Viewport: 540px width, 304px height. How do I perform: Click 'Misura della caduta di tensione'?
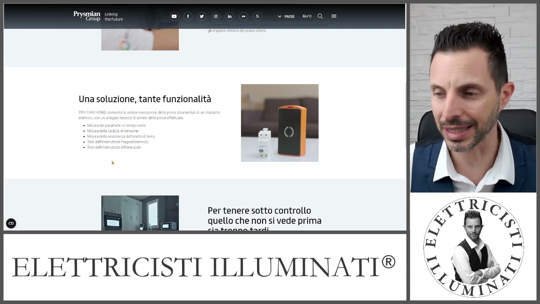click(x=113, y=131)
